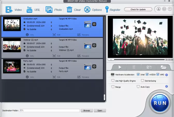Click Check for Update button
The image size is (174, 117).
[138, 9]
